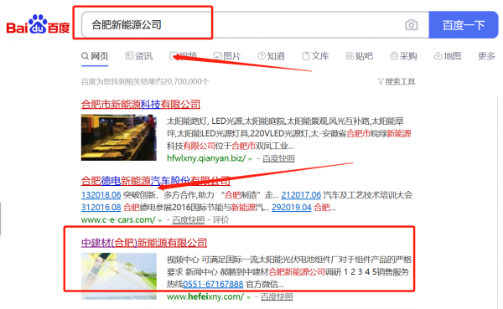This screenshot has width=503, height=309.
Task: Click the 地图 map pin icon
Action: (438, 56)
